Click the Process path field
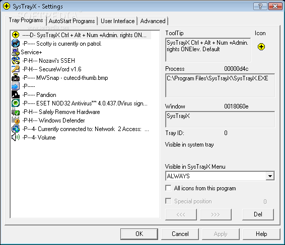This screenshot has width=285, height=245. [220, 85]
